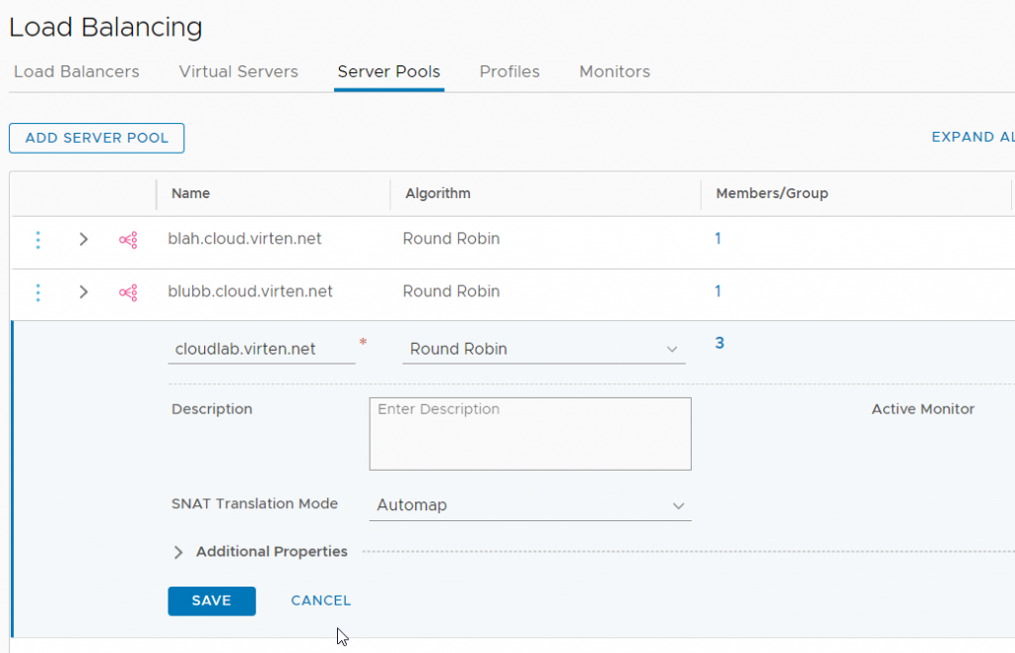Open actions menu for blubb.cloud.virten.net
This screenshot has height=653, width=1015.
tap(38, 291)
